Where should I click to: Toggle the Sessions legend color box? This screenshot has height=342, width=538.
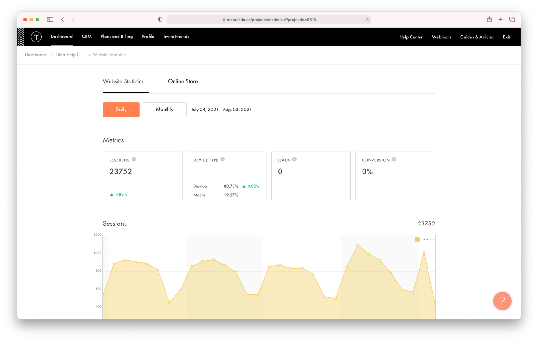(x=417, y=240)
